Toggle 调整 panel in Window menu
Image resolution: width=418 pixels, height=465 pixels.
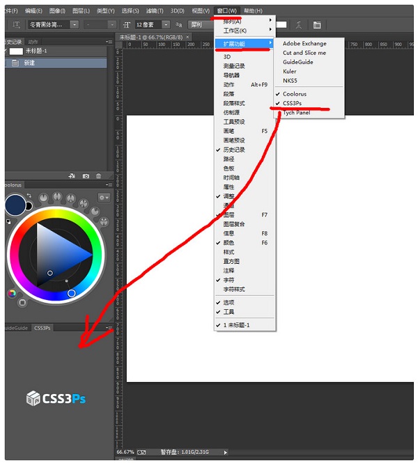(x=244, y=196)
